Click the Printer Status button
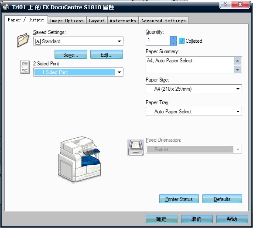Viewport: 253px width, 228px height. click(179, 199)
